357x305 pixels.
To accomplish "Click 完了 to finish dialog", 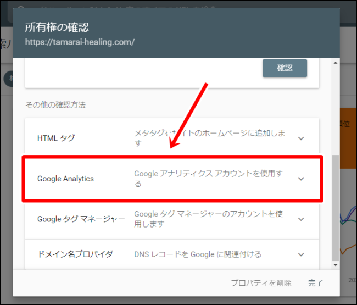I will coord(315,283).
